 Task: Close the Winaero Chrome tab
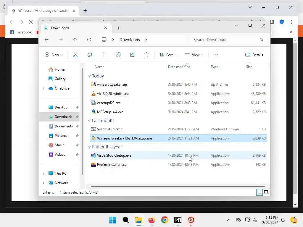pyautogui.click(x=74, y=11)
